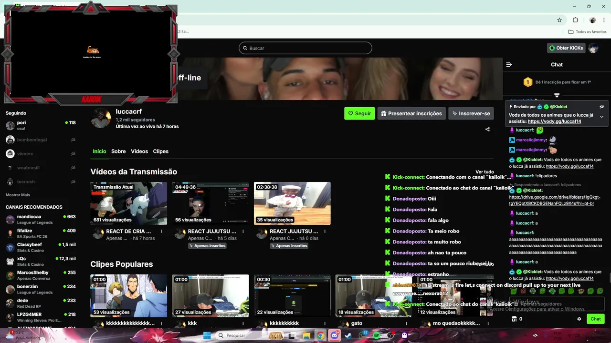
Task: Switch to the Clipes tab
Action: 161,151
